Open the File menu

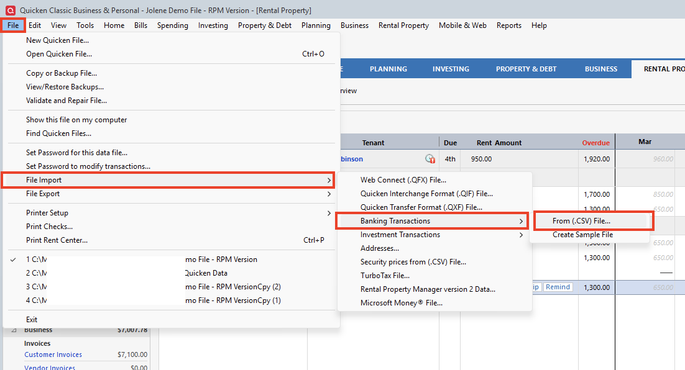[13, 25]
